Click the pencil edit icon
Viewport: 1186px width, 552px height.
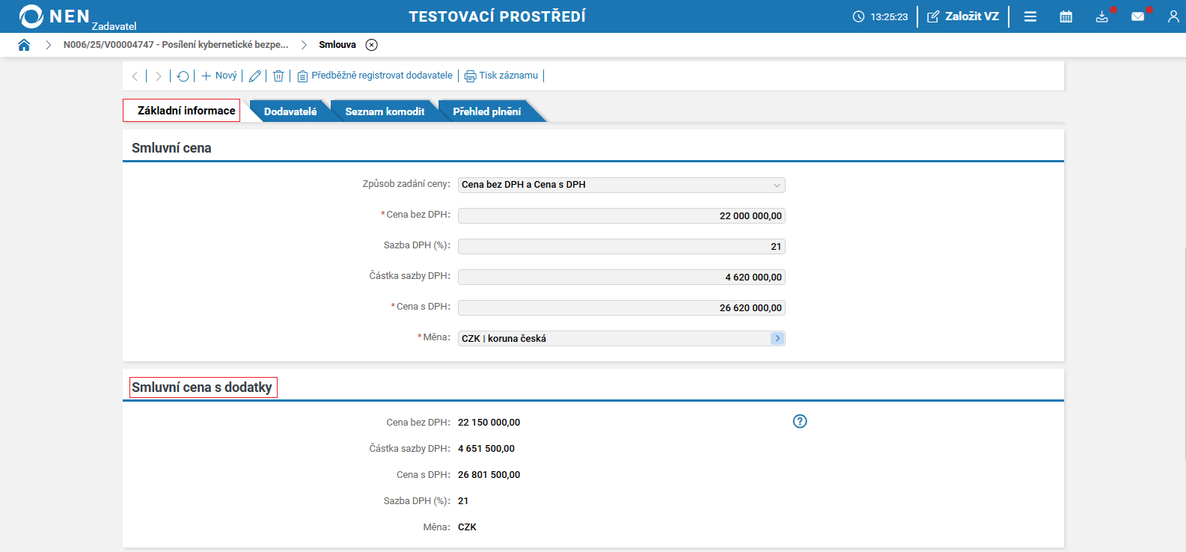coord(255,76)
